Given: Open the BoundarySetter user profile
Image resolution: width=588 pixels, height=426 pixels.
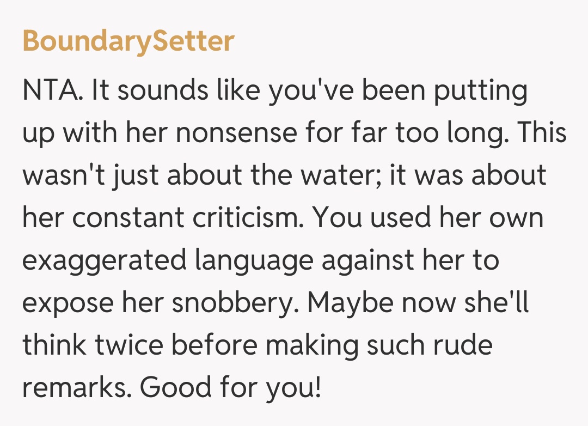Looking at the screenshot, I should point(128,41).
